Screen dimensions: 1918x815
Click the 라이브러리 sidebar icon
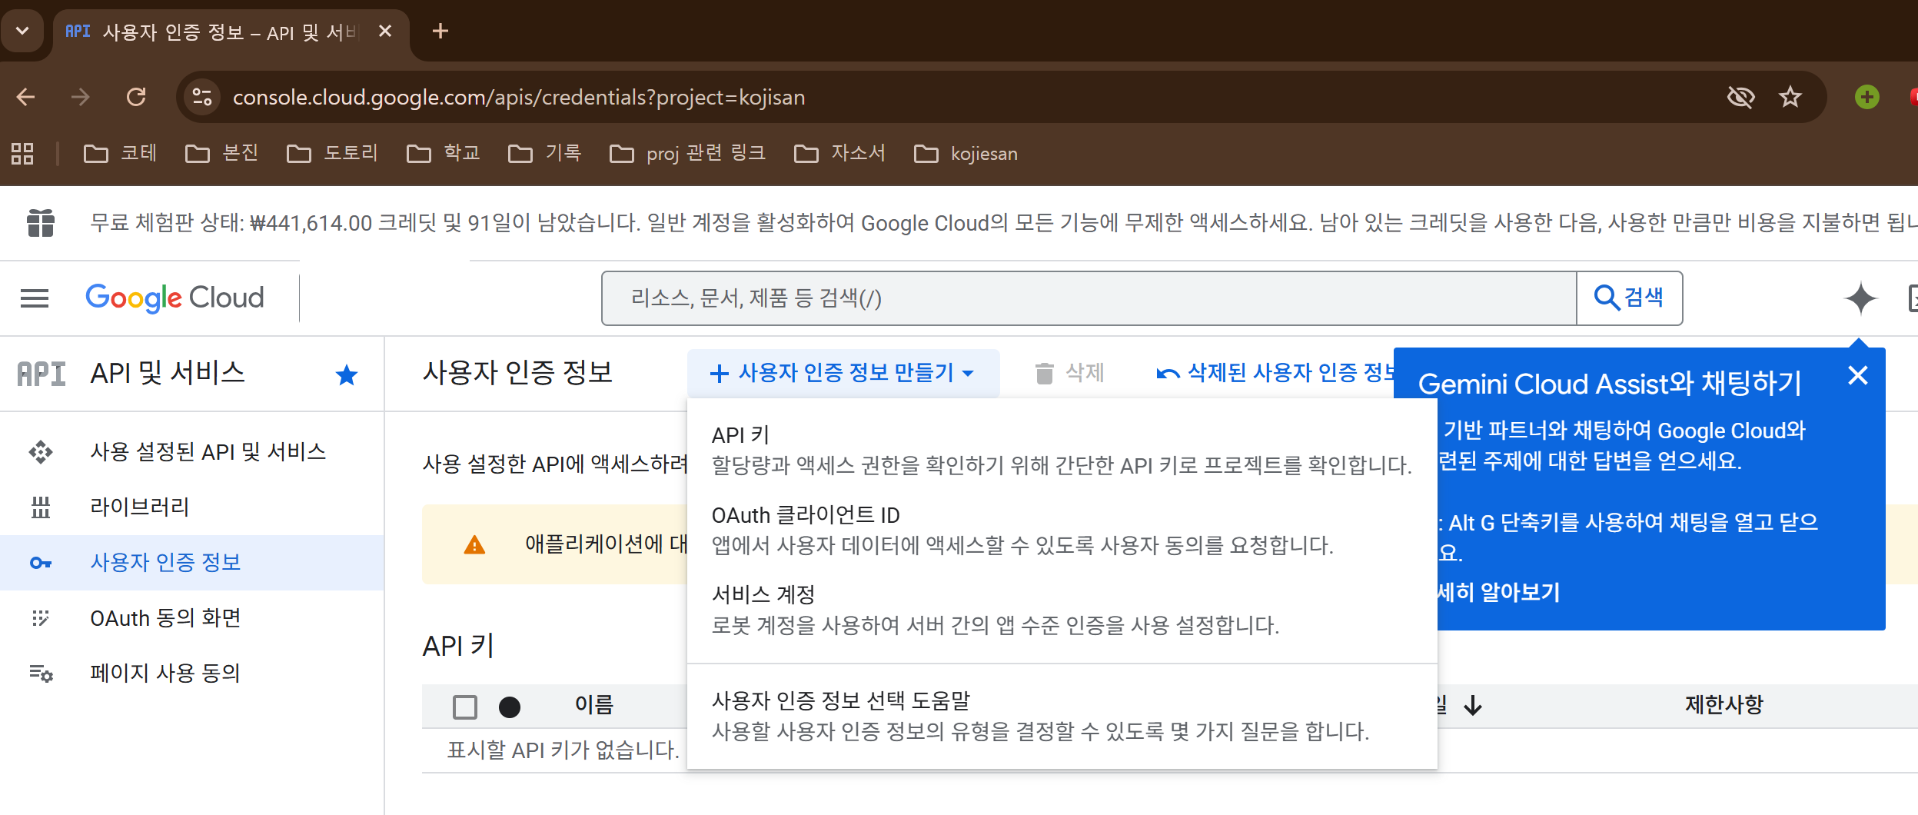(x=41, y=507)
